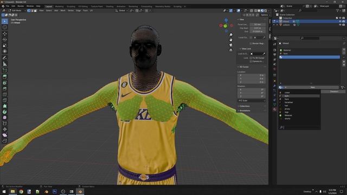Switch to the Shading workspace tab
Image resolution: width=347 pixels, height=195 pixels.
coord(110,6)
